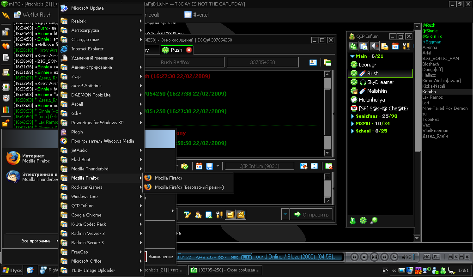Click the search magnifier icon in QIP
The image size is (473, 277).
click(374, 221)
